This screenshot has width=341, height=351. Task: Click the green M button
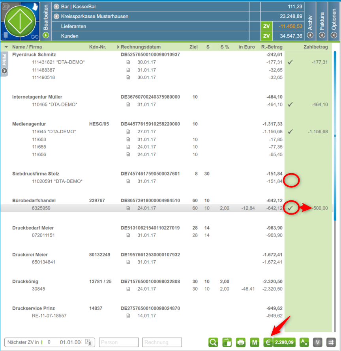[254, 342]
